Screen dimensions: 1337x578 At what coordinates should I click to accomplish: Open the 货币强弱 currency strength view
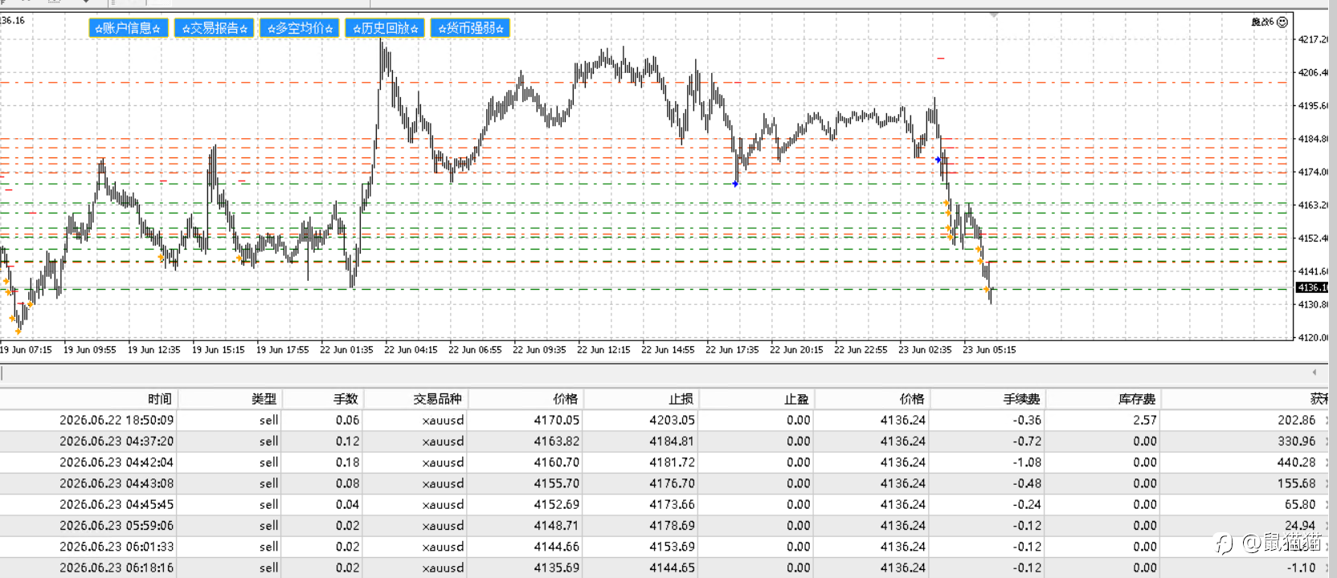coord(470,28)
